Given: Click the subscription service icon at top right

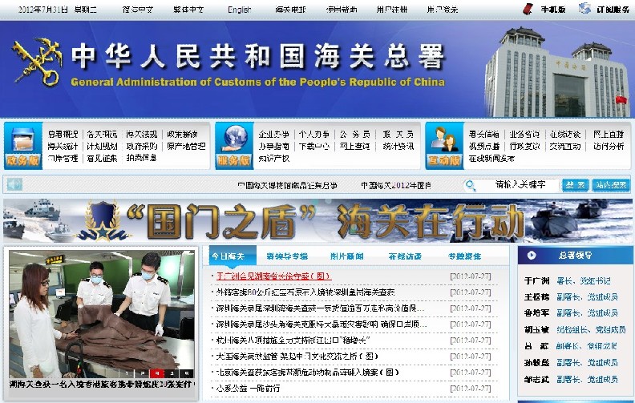Looking at the screenshot, I should 584,8.
